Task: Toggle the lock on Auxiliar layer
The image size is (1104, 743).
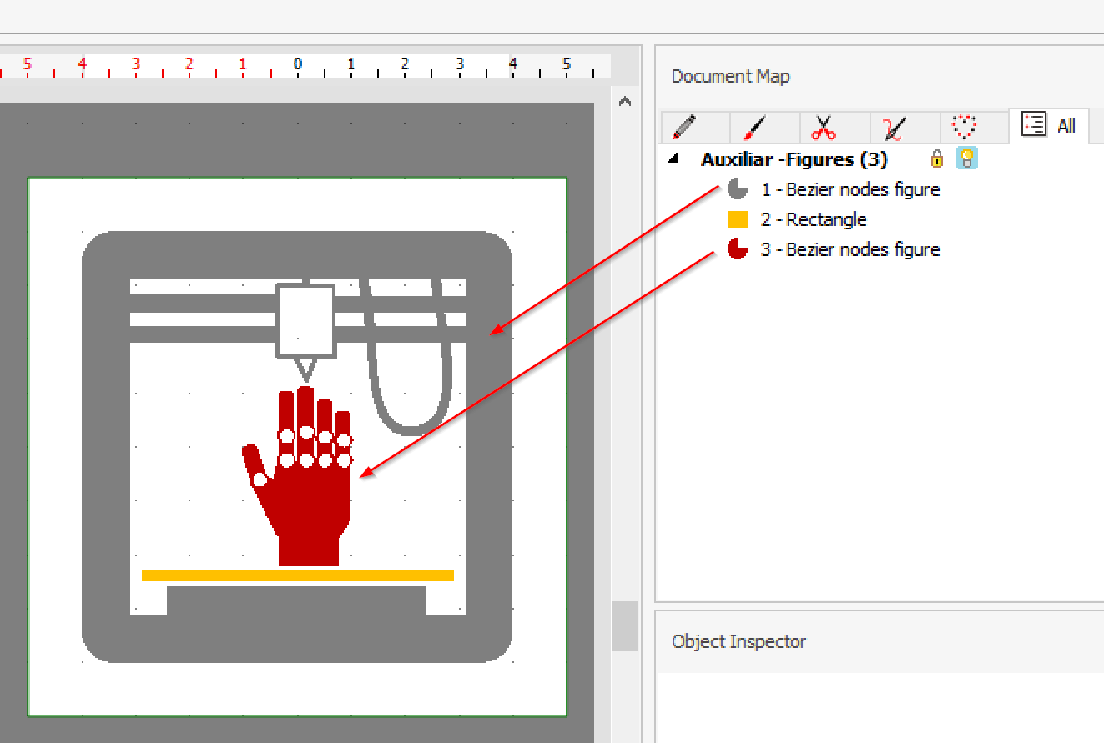Action: (x=937, y=158)
